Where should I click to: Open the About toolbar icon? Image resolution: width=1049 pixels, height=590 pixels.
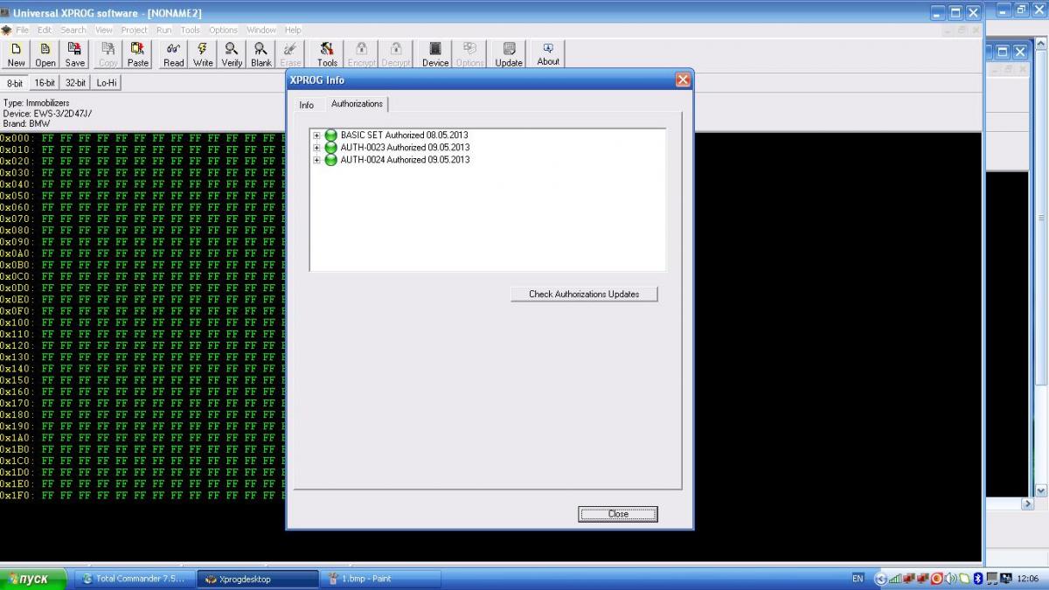point(548,54)
